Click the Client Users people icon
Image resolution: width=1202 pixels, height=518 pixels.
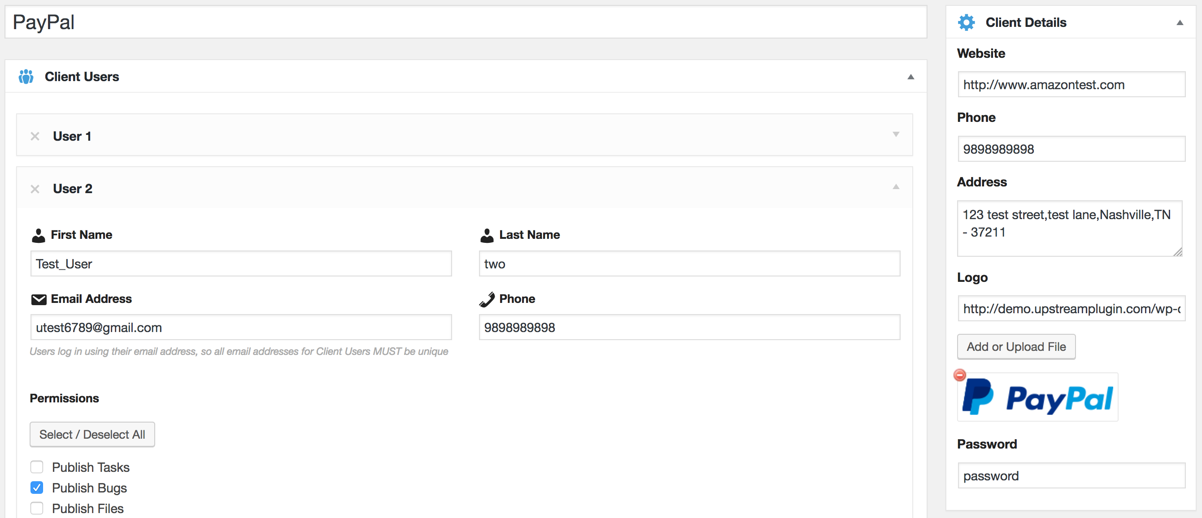[26, 77]
